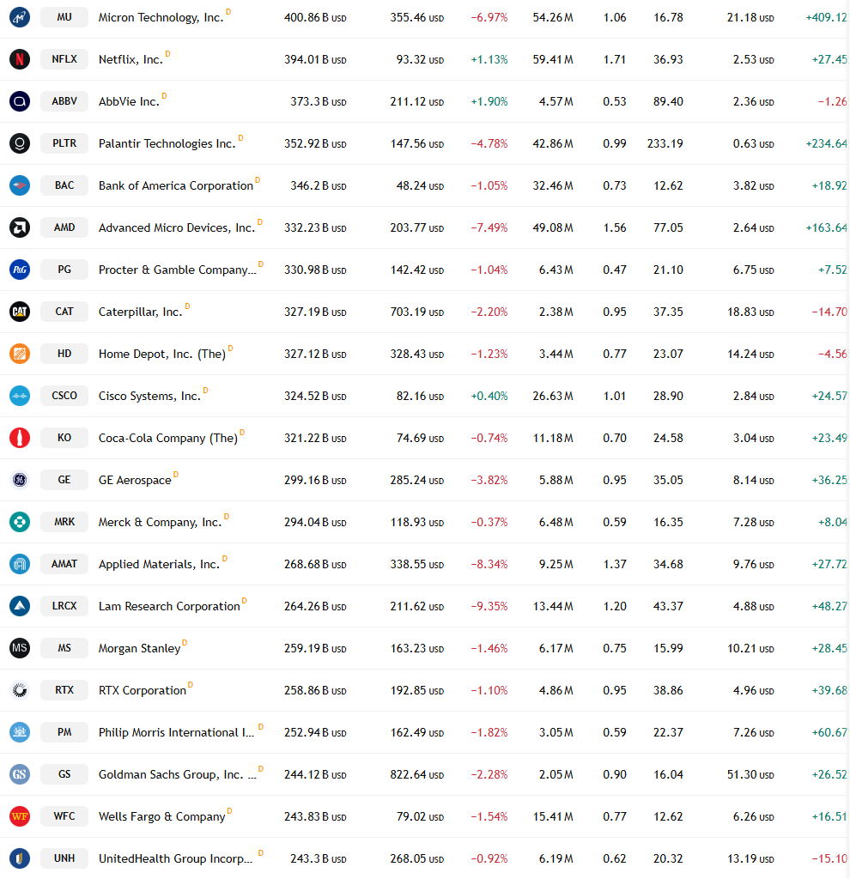This screenshot has width=850, height=879.
Task: Click the Coca-Cola logo icon
Action: (x=20, y=438)
